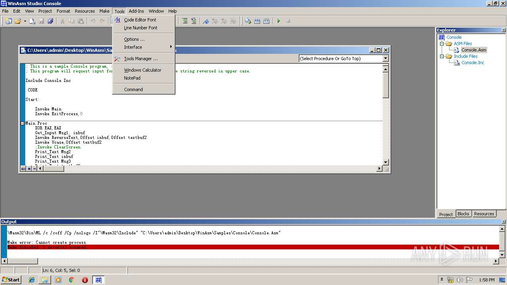Viewport: 507px width, 285px height.
Task: Select the ASM Files folder
Action: (x=463, y=44)
